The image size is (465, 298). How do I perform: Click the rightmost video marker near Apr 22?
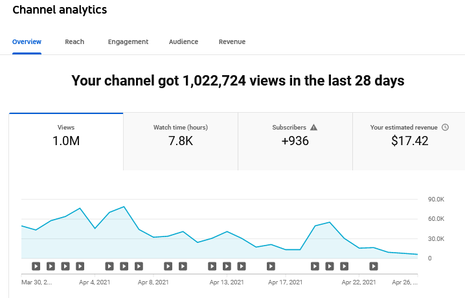[x=374, y=266]
